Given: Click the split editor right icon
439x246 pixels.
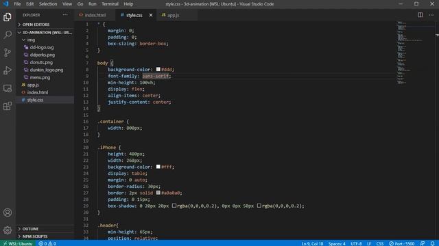Looking at the screenshot, I should pyautogui.click(x=420, y=15).
